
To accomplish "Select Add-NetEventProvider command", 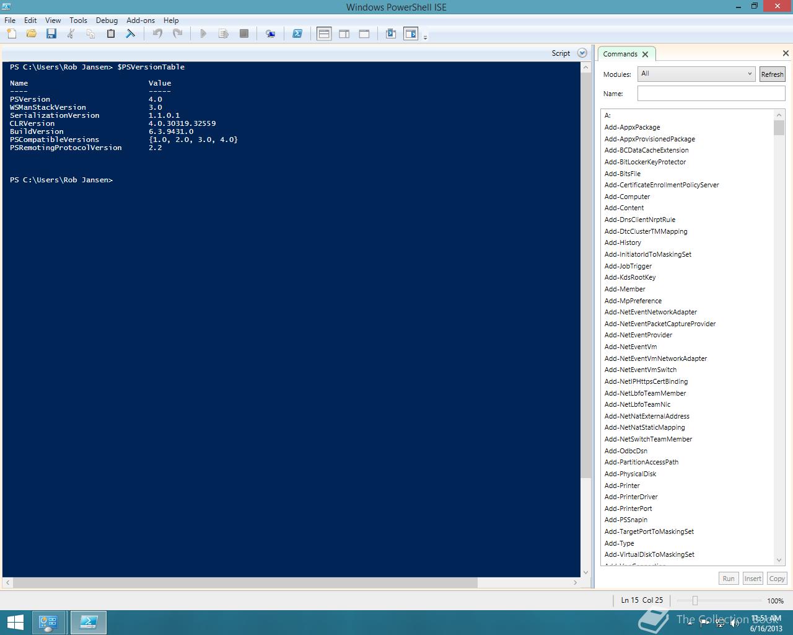I will pyautogui.click(x=638, y=335).
